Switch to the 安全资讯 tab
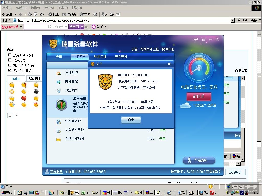Screen dimensions: 262x196 (x=121, y=57)
